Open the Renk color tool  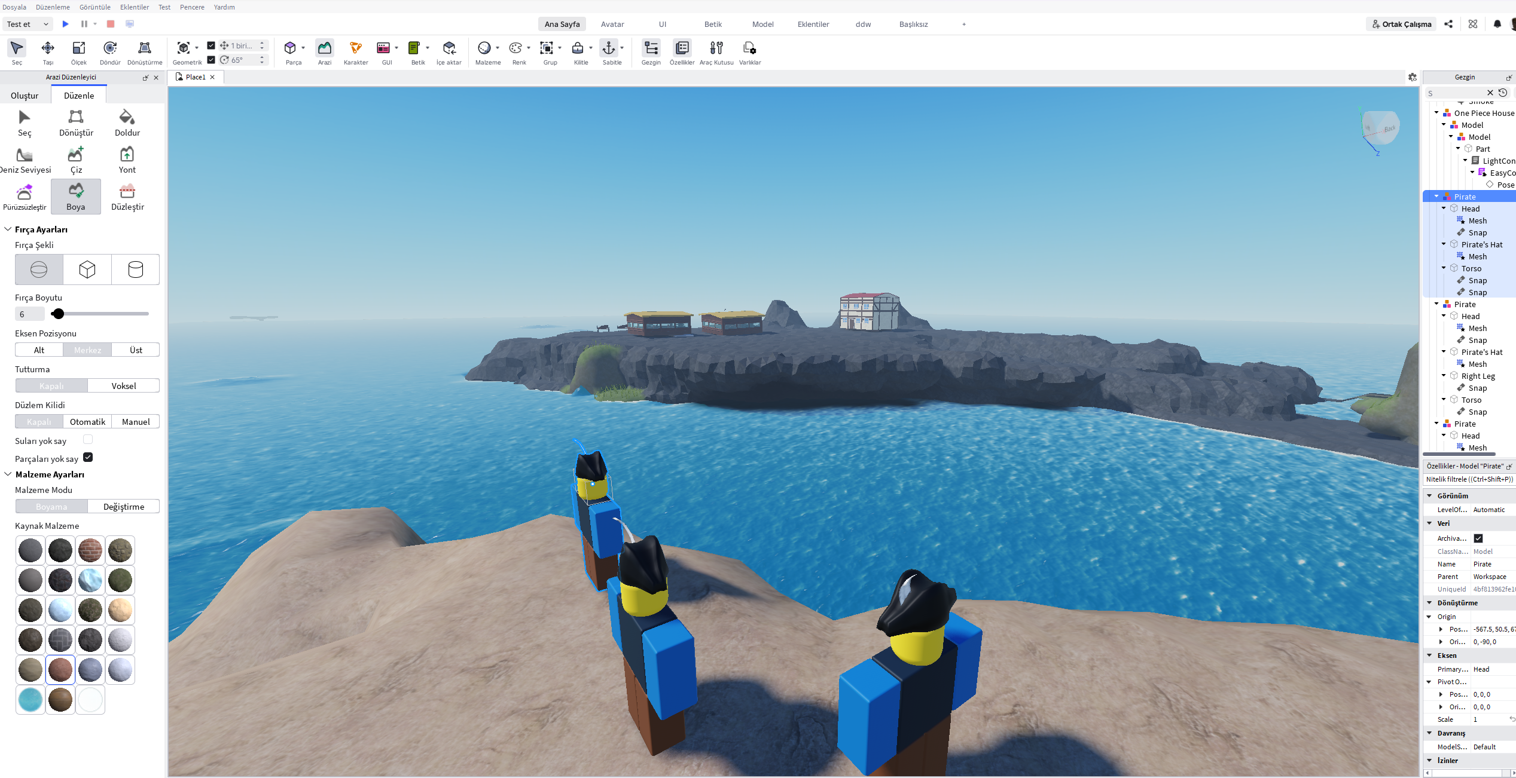(516, 52)
